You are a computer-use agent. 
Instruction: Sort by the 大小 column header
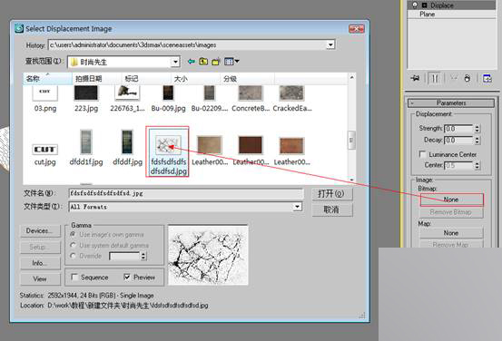[195, 78]
